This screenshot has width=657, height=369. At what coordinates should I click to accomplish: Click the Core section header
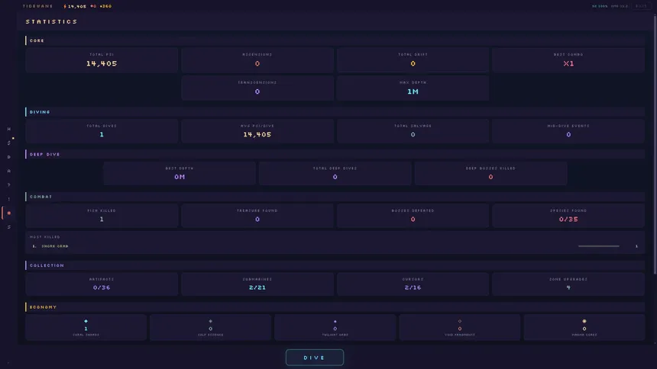coord(37,40)
